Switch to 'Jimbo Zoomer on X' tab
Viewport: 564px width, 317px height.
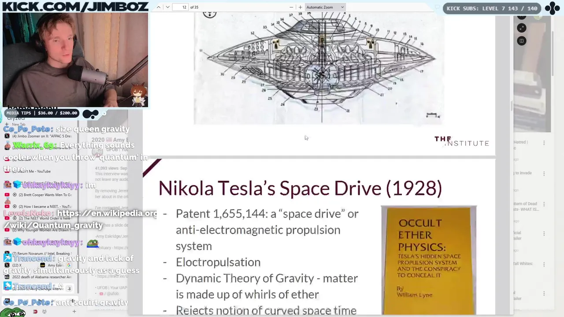39,136
